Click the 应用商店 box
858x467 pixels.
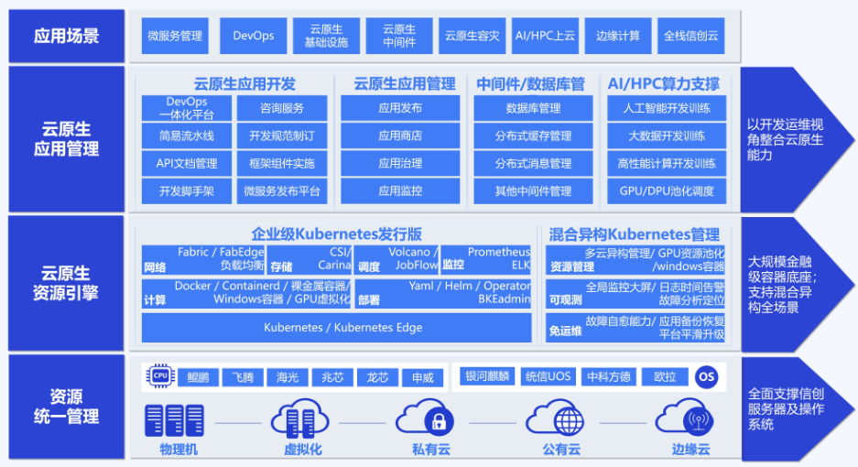point(400,136)
